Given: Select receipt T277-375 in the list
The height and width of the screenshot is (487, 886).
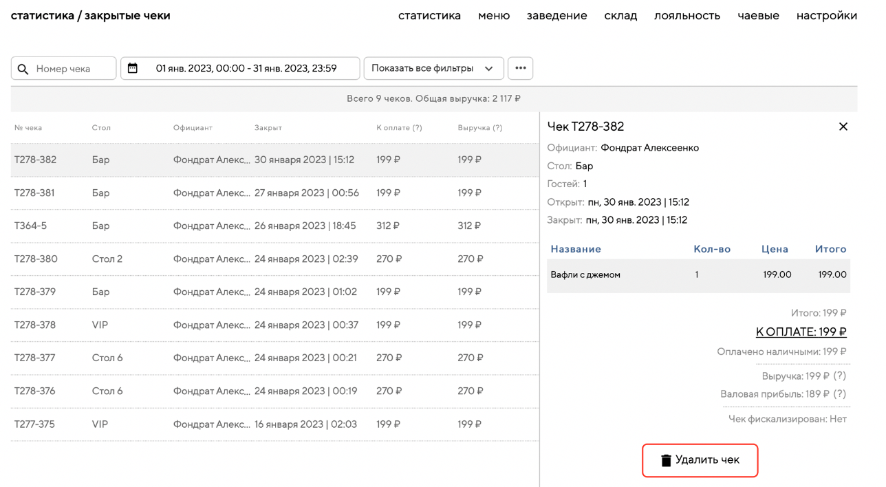Looking at the screenshot, I should click(274, 424).
